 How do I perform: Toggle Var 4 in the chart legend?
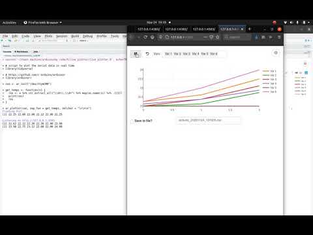tap(269, 84)
